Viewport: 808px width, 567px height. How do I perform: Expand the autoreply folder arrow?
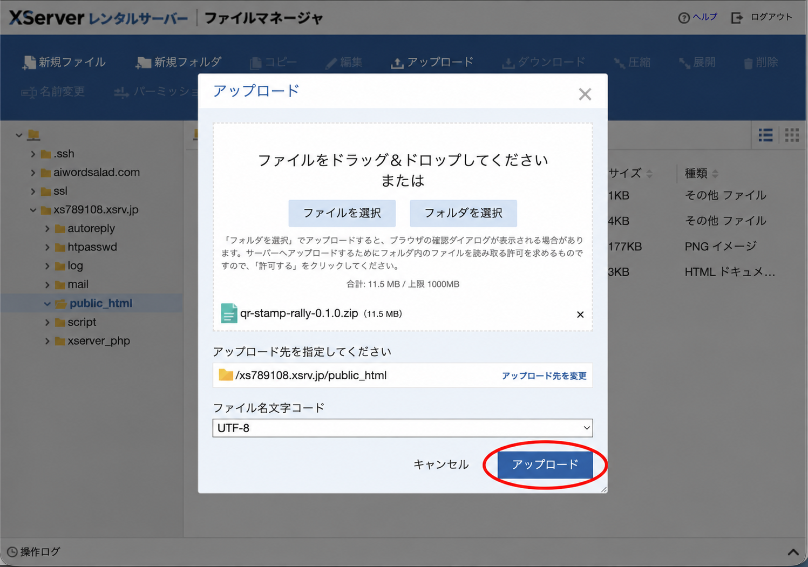(47, 229)
